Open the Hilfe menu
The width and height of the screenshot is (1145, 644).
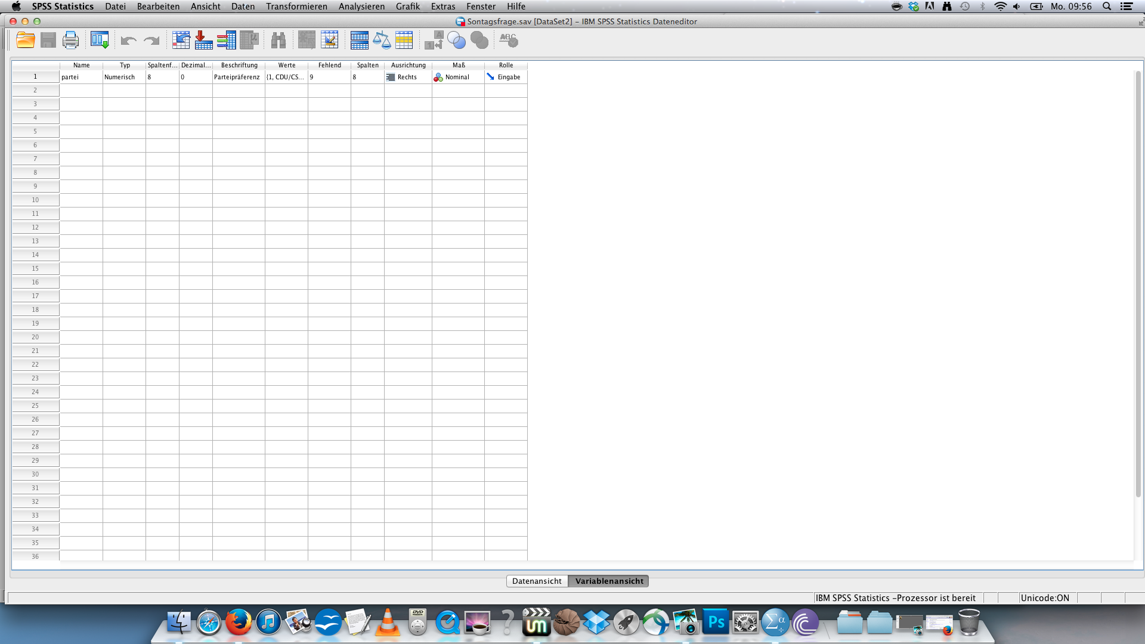516,7
